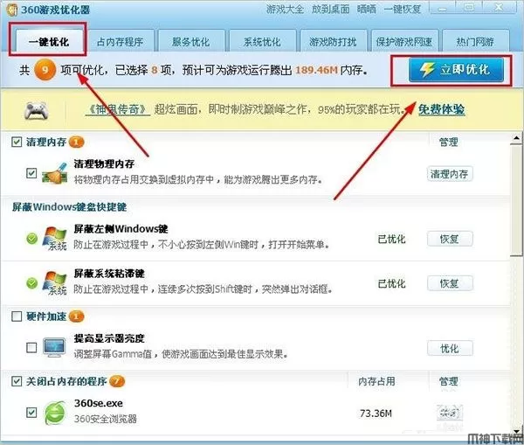Click the orange 9 items badge
524x445 pixels.
(x=45, y=70)
